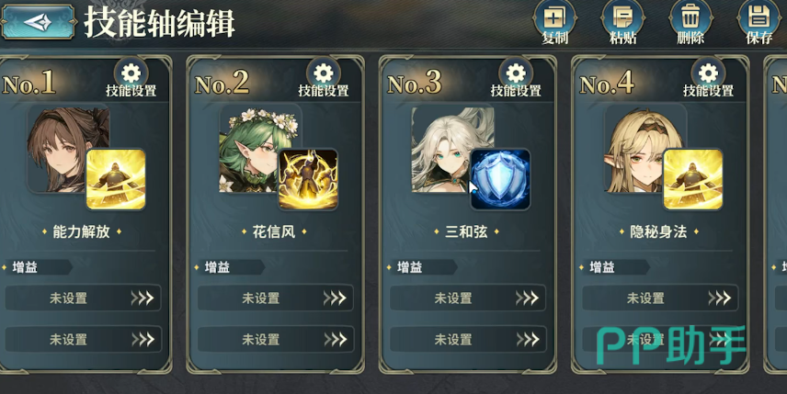Click the back arrow button
Image resolution: width=787 pixels, height=394 pixels.
tap(38, 22)
